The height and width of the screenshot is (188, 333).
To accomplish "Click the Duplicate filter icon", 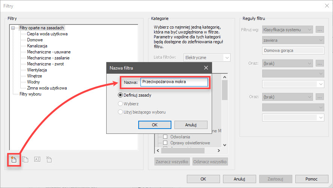I will 25,159.
